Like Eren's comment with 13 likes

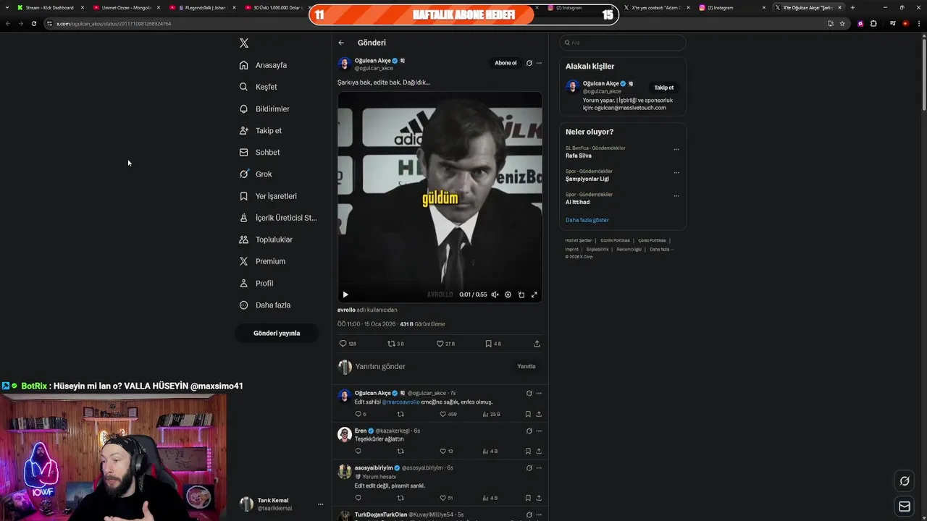click(446, 452)
